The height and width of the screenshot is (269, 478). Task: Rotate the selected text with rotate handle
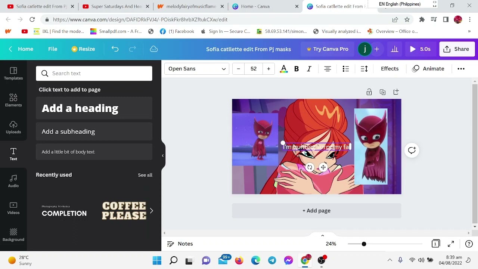coord(310,168)
